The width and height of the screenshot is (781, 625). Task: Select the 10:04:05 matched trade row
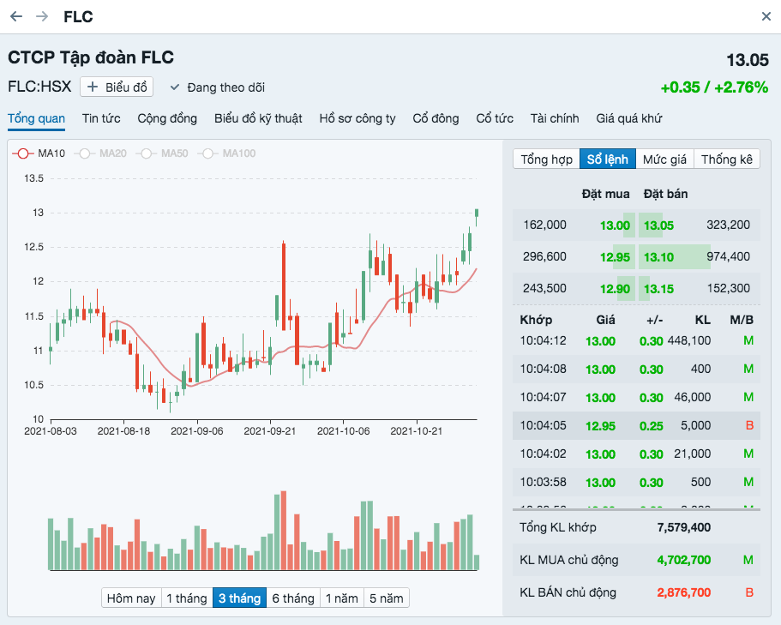coord(637,426)
